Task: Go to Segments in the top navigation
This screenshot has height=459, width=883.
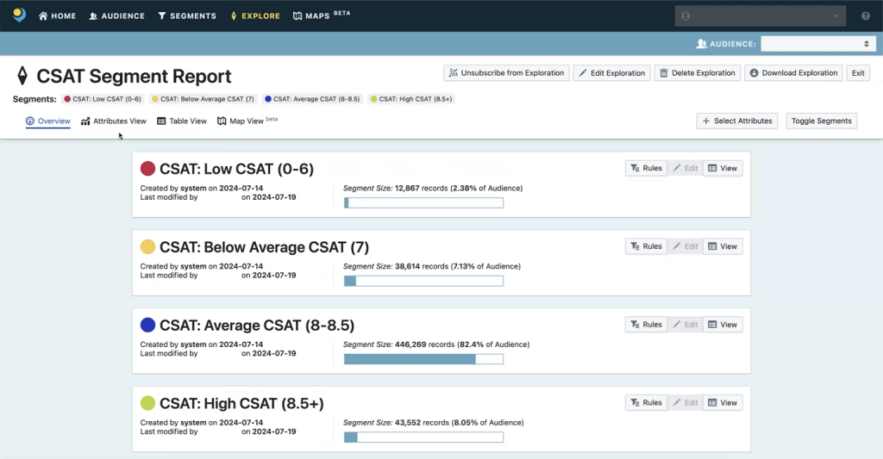Action: [187, 16]
